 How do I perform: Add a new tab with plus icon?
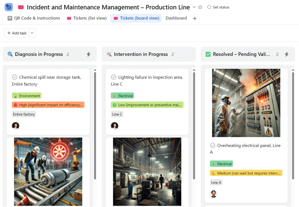[195, 18]
